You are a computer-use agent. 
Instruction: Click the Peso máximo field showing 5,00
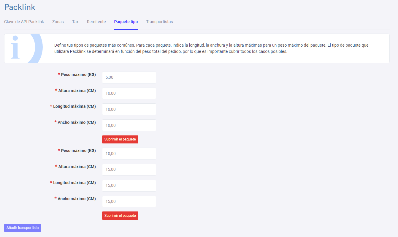129,78
